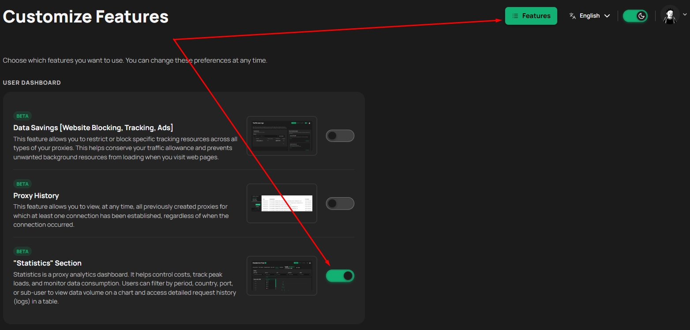
Task: Click the "Statistics" Section title
Action: tap(47, 263)
